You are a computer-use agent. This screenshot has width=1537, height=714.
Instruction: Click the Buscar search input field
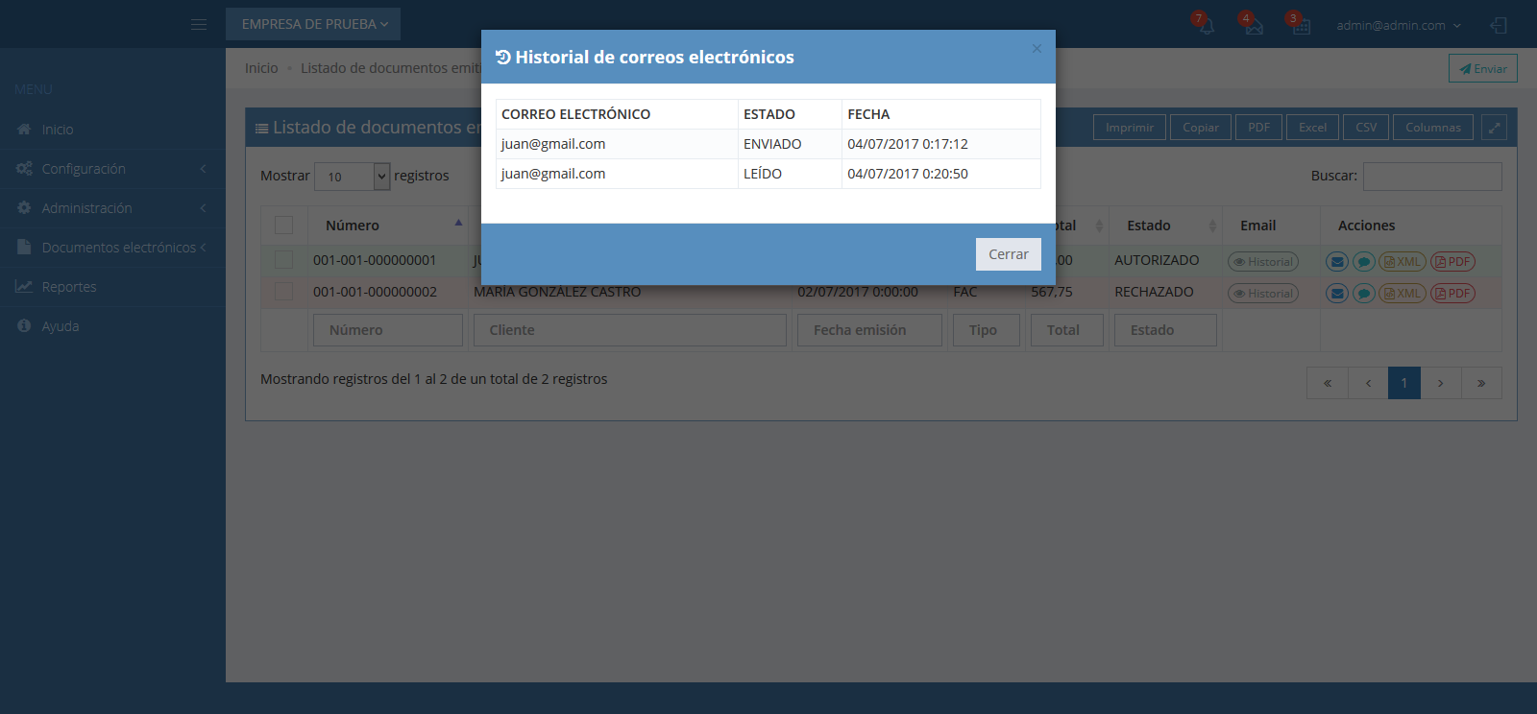click(x=1431, y=177)
